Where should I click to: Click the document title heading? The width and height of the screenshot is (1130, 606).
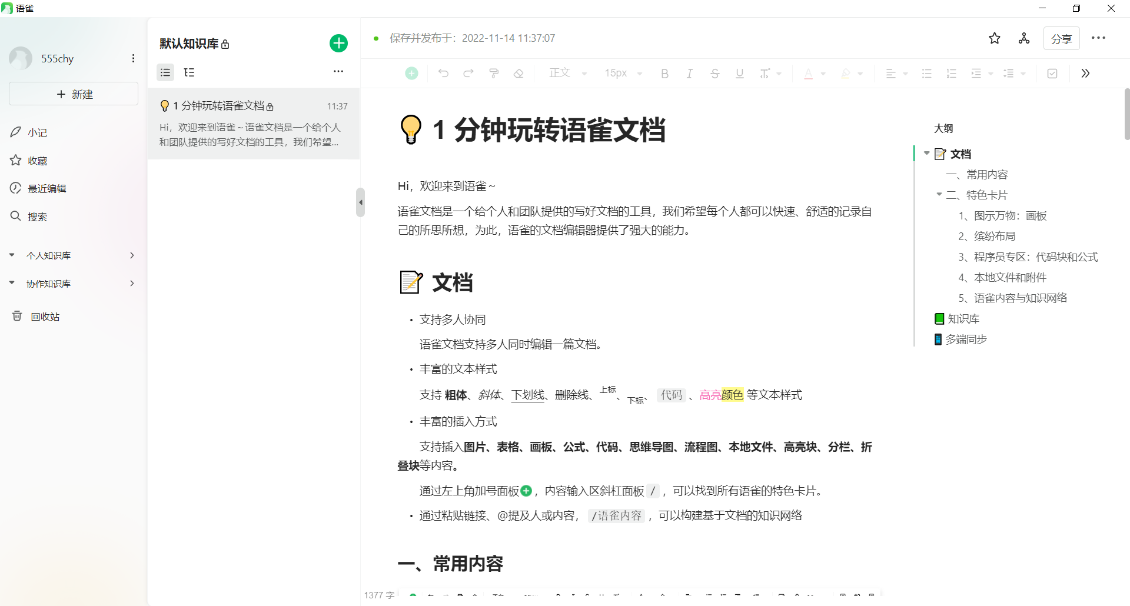(x=532, y=130)
